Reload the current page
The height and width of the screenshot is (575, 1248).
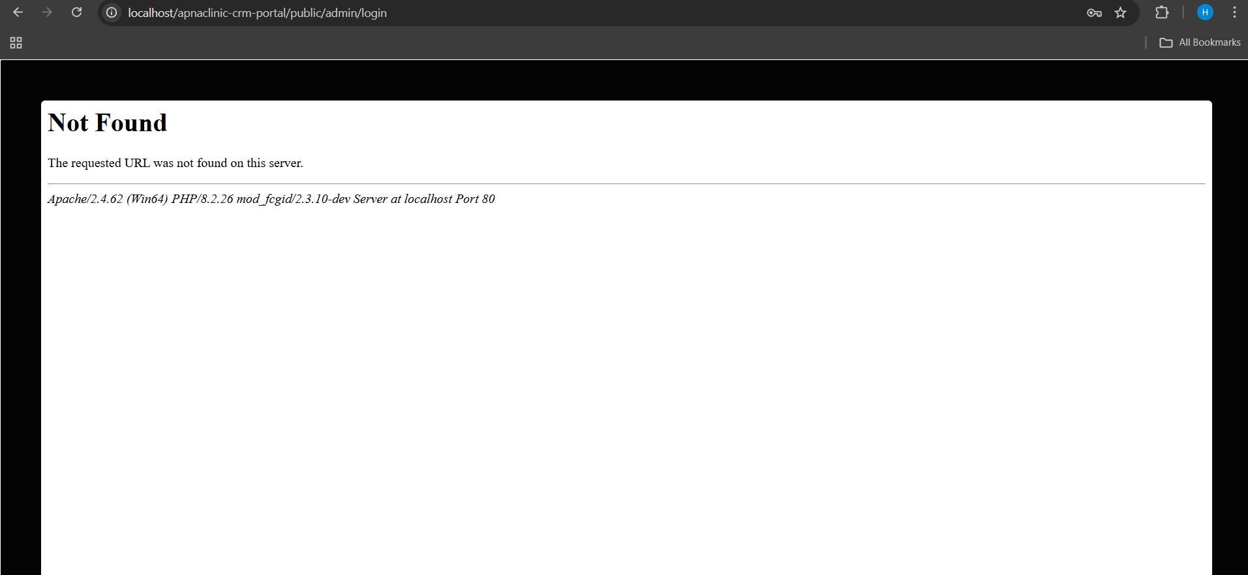[x=76, y=12]
